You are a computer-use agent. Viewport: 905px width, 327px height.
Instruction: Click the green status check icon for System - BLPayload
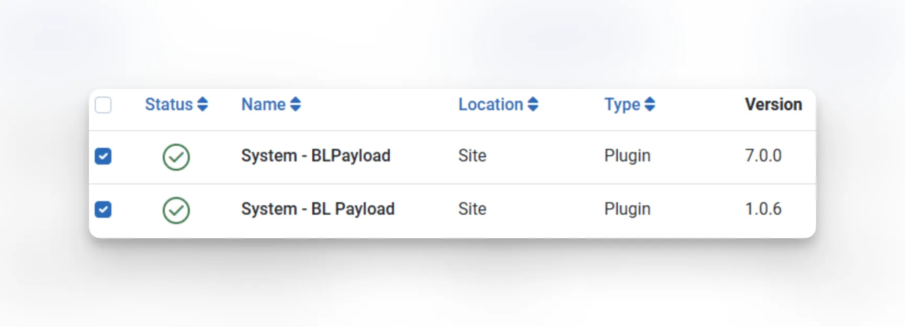coord(176,157)
